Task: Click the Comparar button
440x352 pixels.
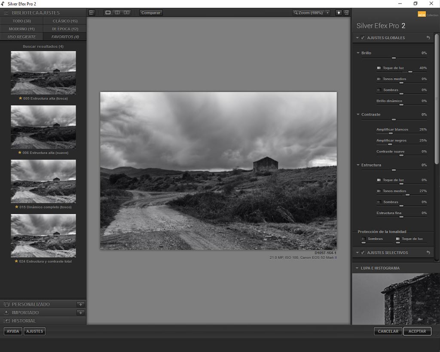Action: point(151,12)
